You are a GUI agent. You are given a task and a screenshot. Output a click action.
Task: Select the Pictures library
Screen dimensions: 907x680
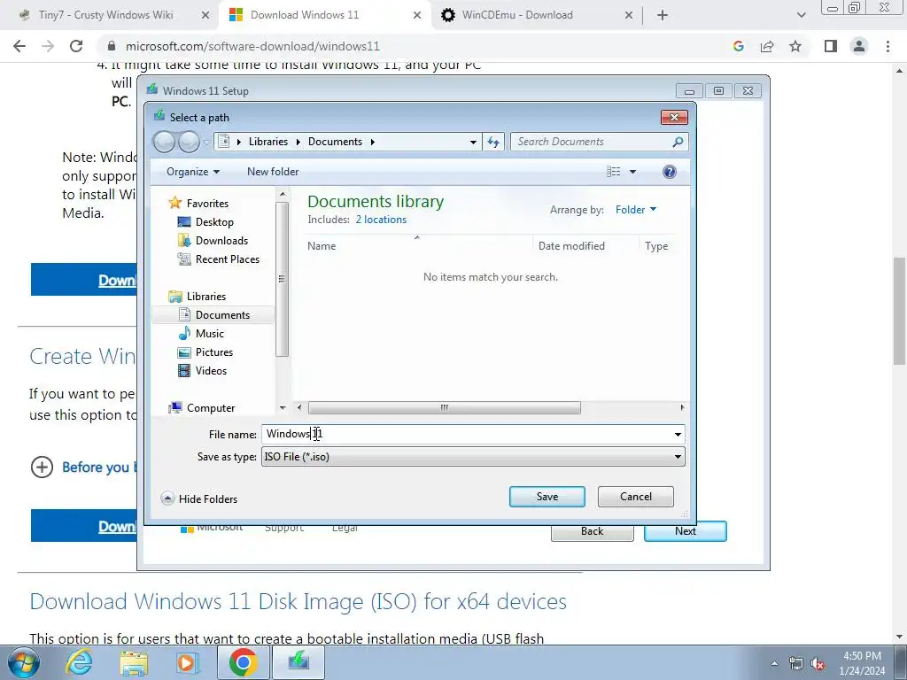click(214, 352)
